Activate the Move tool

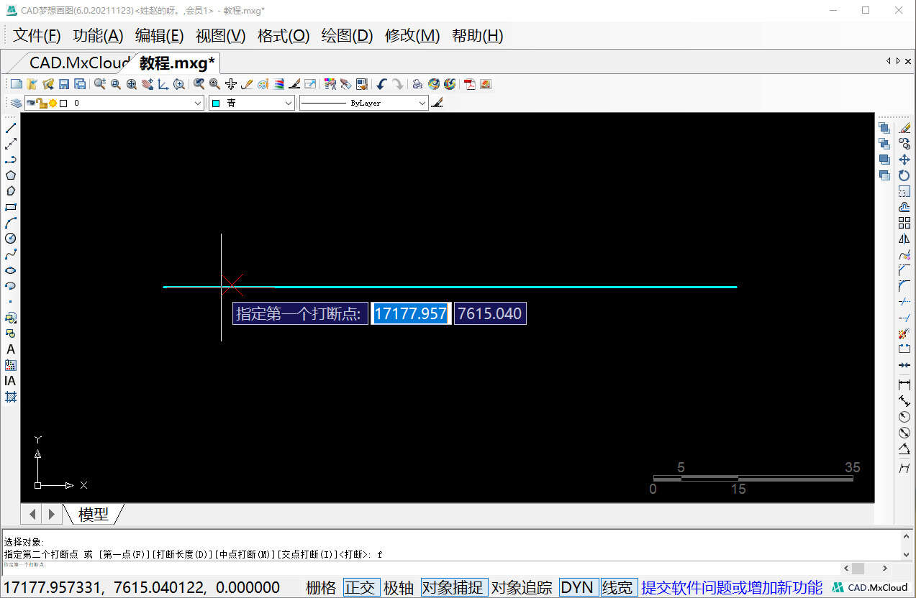click(904, 160)
